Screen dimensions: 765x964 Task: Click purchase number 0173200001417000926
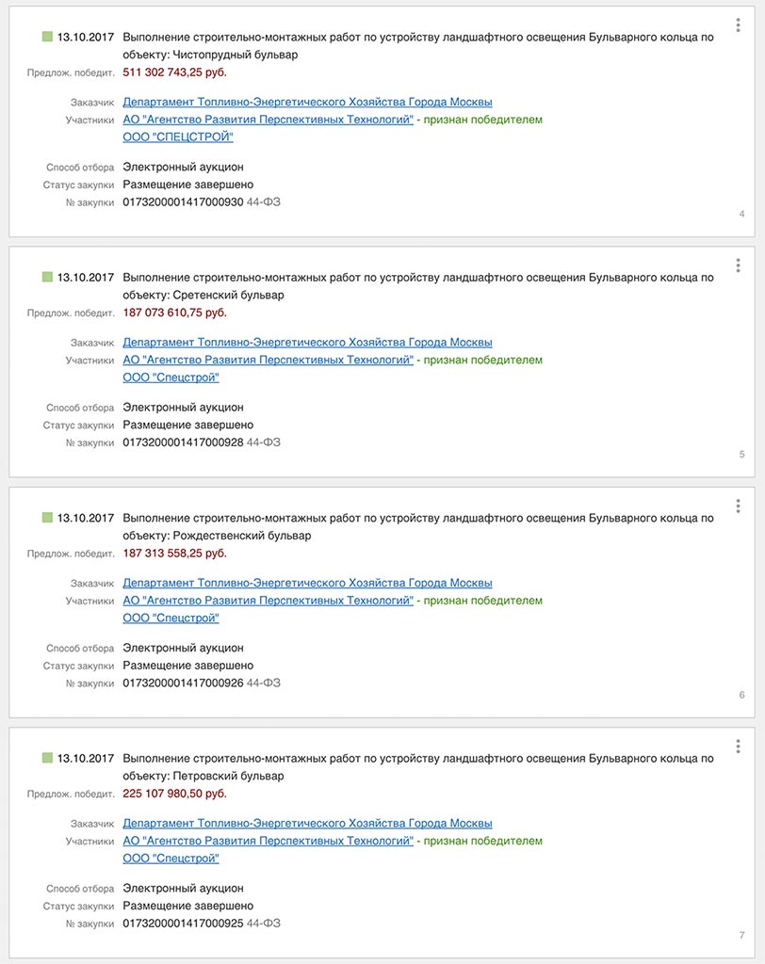tap(183, 683)
